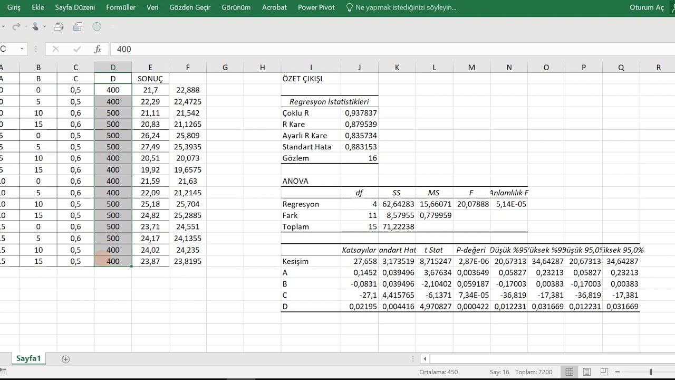Add a new sheet with plus icon

coord(65,359)
